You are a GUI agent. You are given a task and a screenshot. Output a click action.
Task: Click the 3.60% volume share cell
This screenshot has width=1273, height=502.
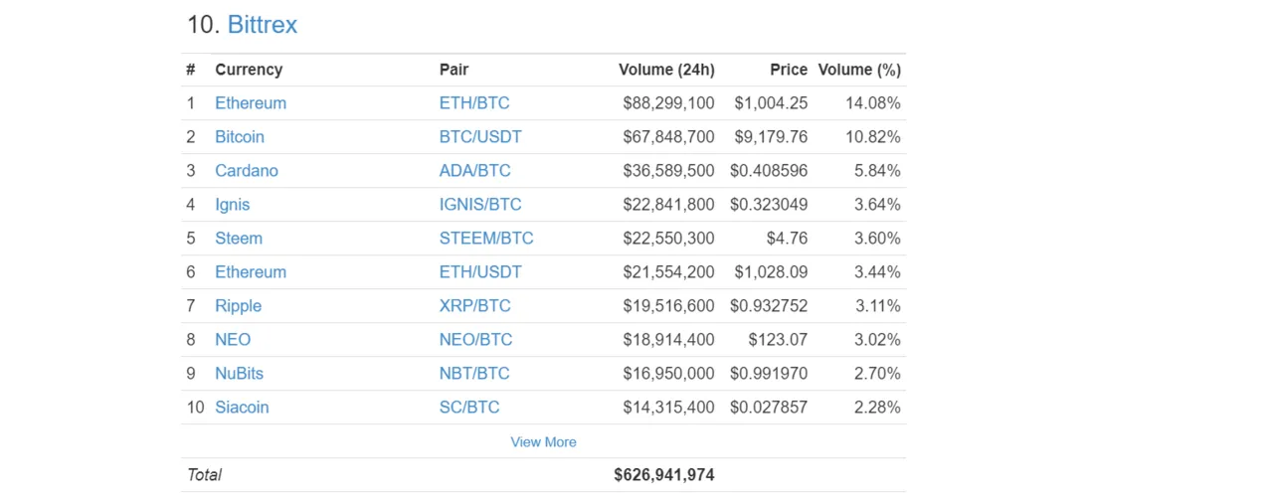point(877,239)
